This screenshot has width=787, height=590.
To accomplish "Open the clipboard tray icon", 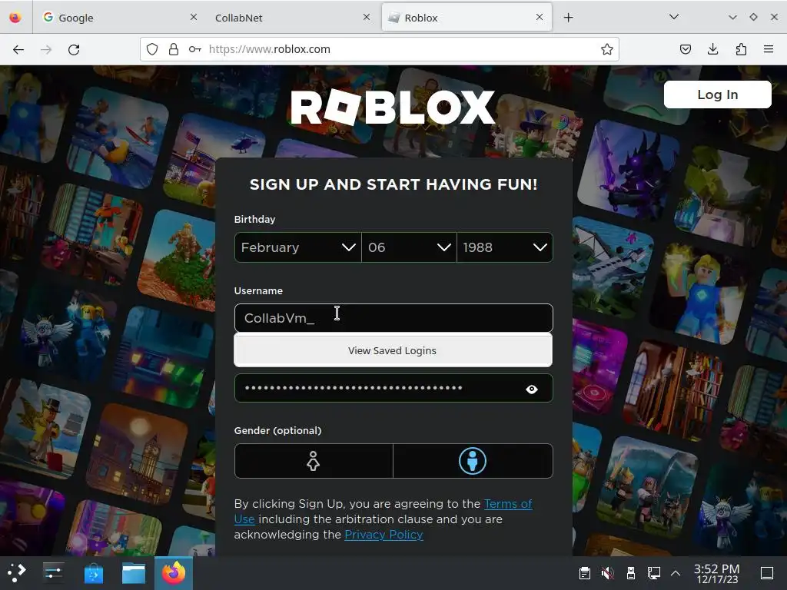I will point(584,572).
